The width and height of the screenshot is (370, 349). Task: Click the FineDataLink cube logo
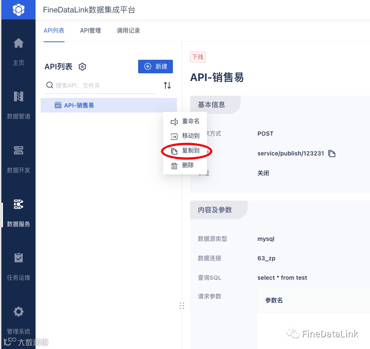pos(18,10)
